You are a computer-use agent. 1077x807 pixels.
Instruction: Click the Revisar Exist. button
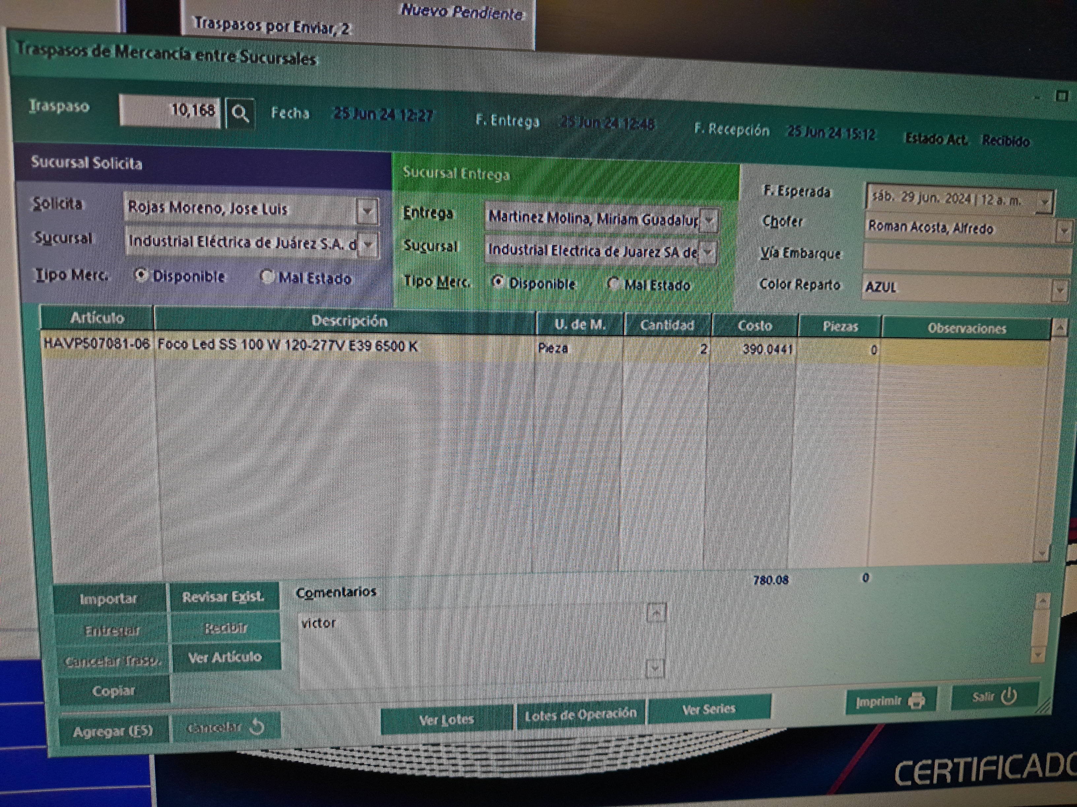coord(223,596)
